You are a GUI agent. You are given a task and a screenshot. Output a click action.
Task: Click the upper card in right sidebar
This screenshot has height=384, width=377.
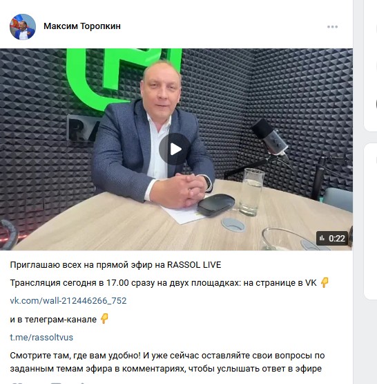pos(370,66)
